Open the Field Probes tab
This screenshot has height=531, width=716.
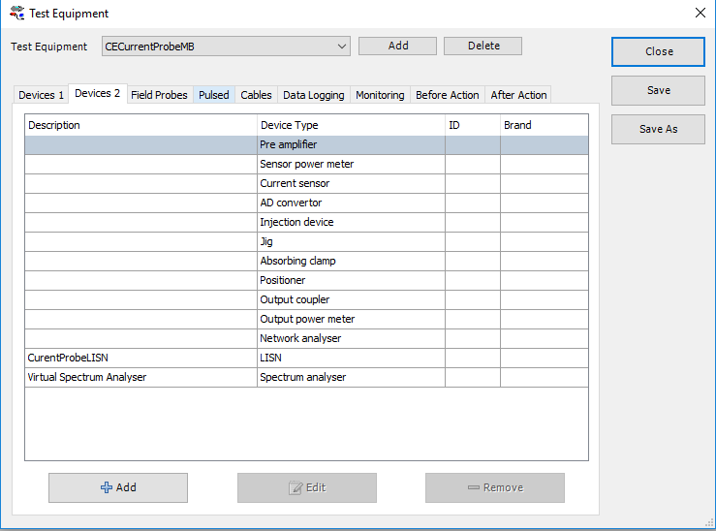click(159, 95)
